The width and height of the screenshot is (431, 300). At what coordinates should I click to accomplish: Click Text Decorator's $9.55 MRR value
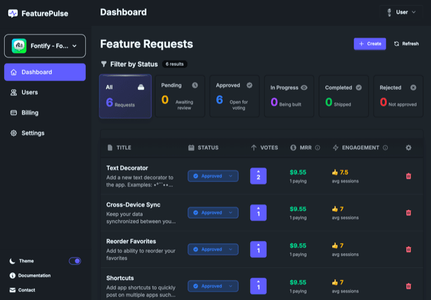click(298, 172)
